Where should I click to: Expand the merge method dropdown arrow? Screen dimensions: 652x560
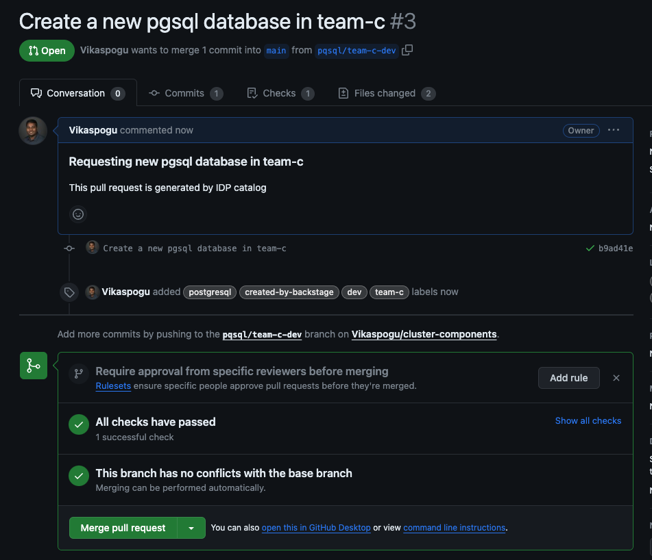click(x=191, y=528)
